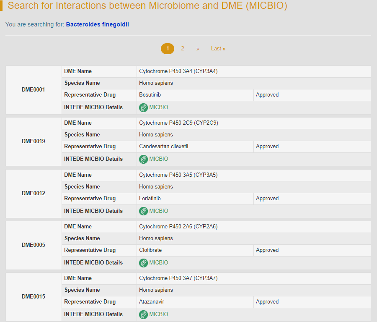Open MICBIO text link for CYP3A7
This screenshot has width=377, height=322.
(158, 314)
